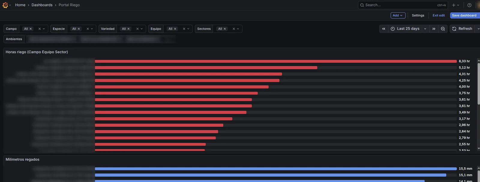Go to Dashboards breadcrumb
Image resolution: width=480 pixels, height=182 pixels.
[x=42, y=5]
